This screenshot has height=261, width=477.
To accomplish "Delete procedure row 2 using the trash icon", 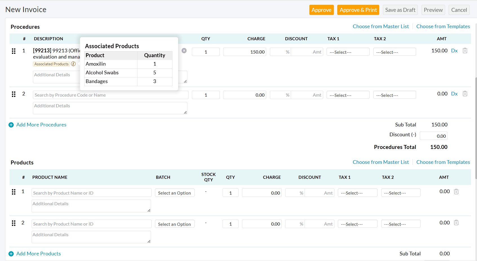I will click(x=465, y=93).
